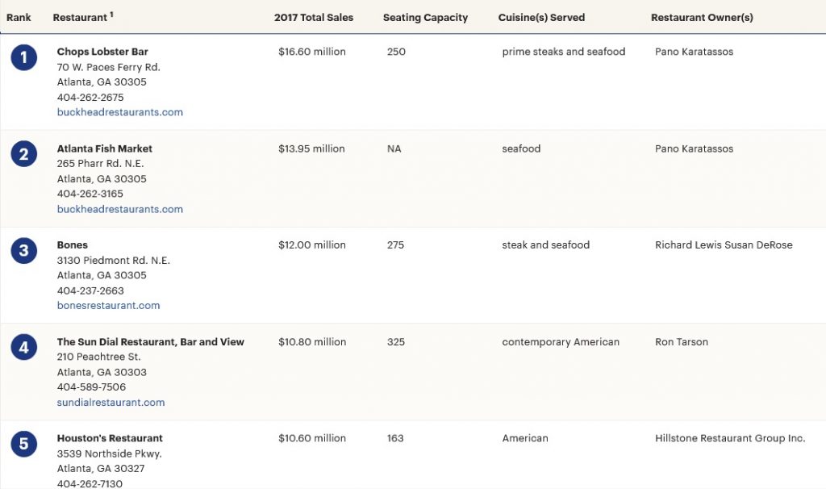Click the steak and seafood cuisine cell
The height and width of the screenshot is (489, 826).
(x=546, y=245)
